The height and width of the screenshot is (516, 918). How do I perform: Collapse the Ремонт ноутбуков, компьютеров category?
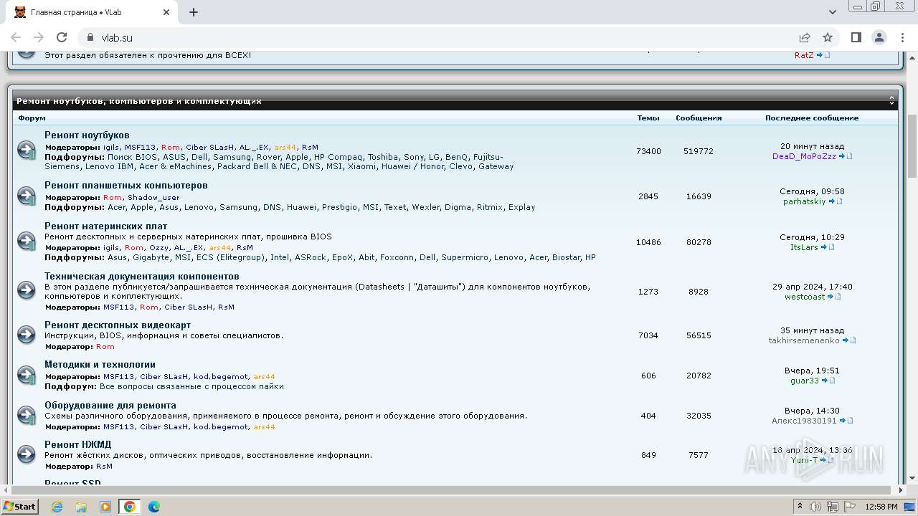point(892,101)
